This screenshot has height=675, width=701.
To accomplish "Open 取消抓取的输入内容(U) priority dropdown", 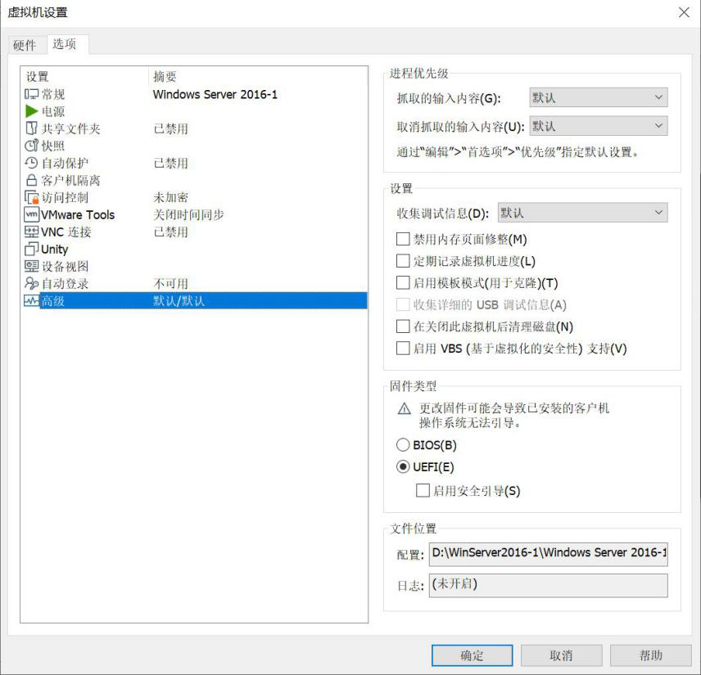I will pos(599,126).
